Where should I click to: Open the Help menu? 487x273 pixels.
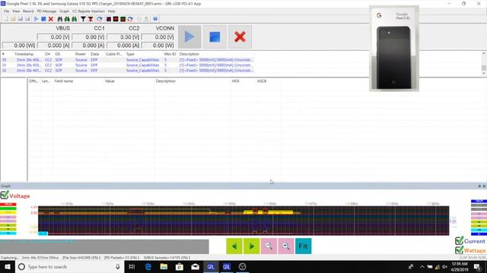click(112, 11)
